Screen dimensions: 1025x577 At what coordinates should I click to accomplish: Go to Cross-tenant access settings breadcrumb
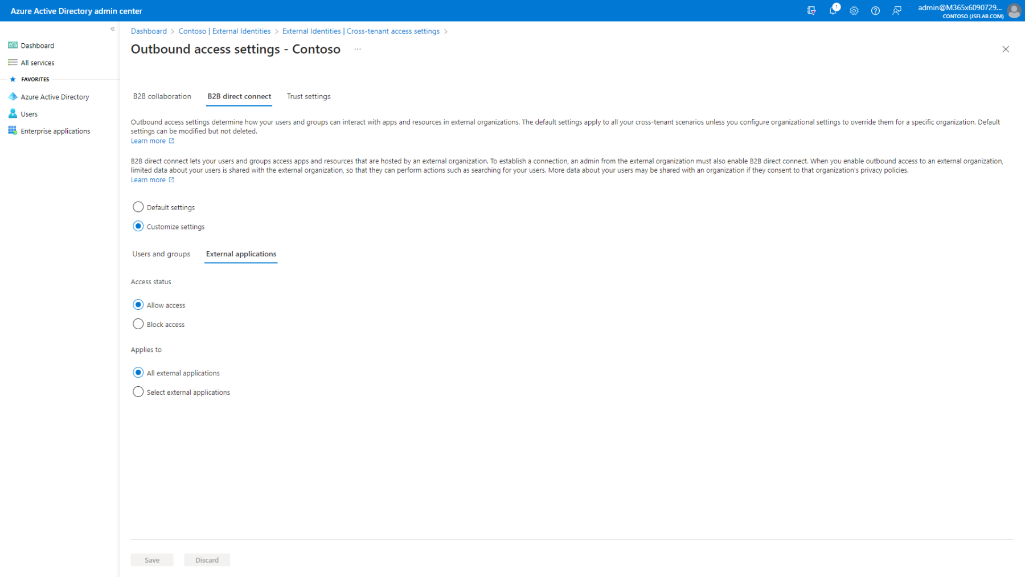361,31
